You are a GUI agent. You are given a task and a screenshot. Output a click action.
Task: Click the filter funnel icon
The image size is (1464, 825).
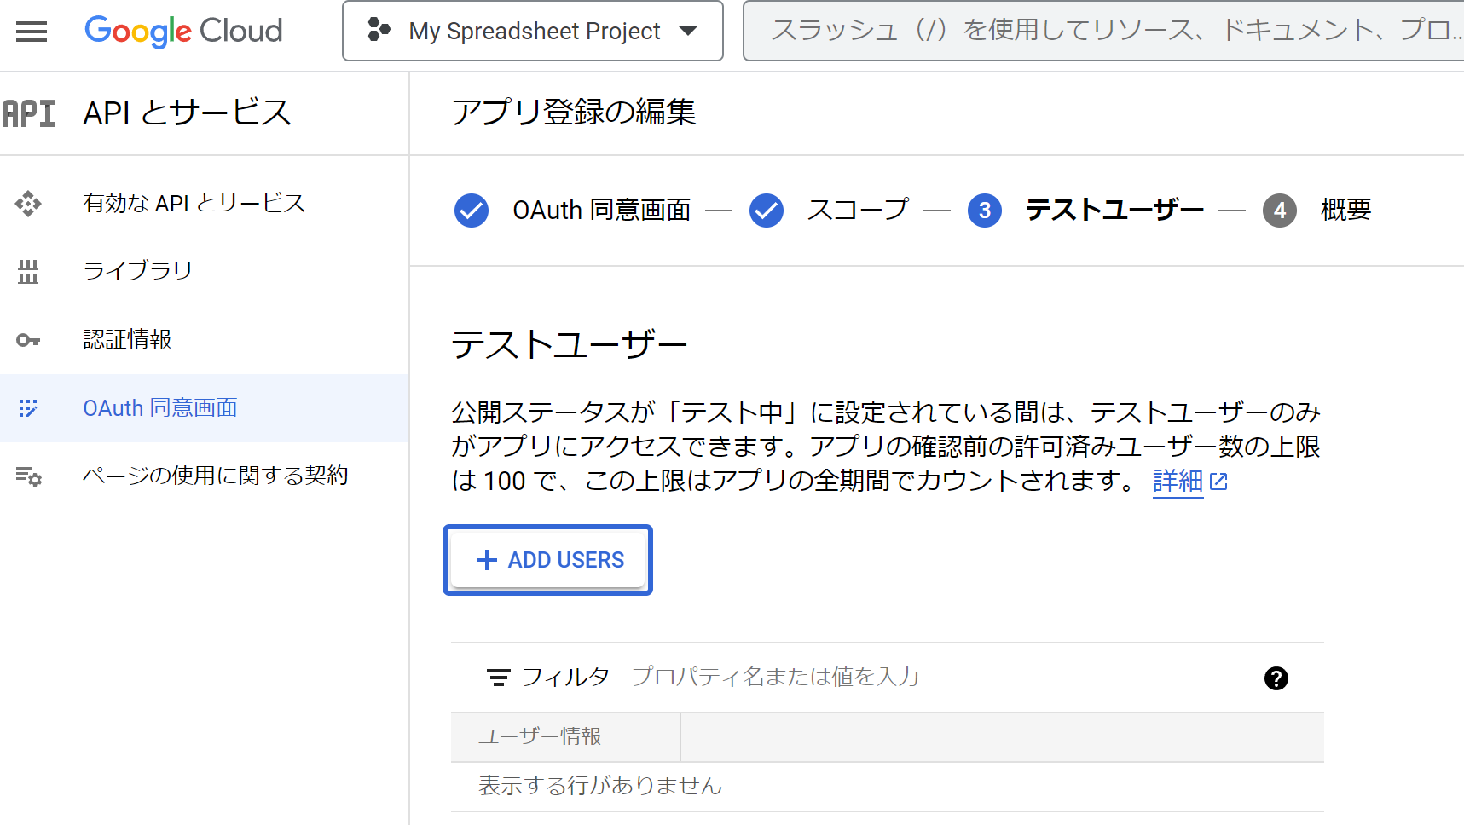pyautogui.click(x=498, y=676)
